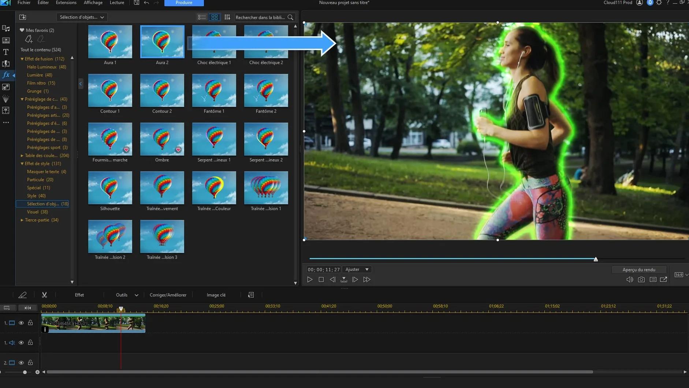689x388 pixels.
Task: Open the Sélection d'objets filter dropdown
Action: pos(82,17)
